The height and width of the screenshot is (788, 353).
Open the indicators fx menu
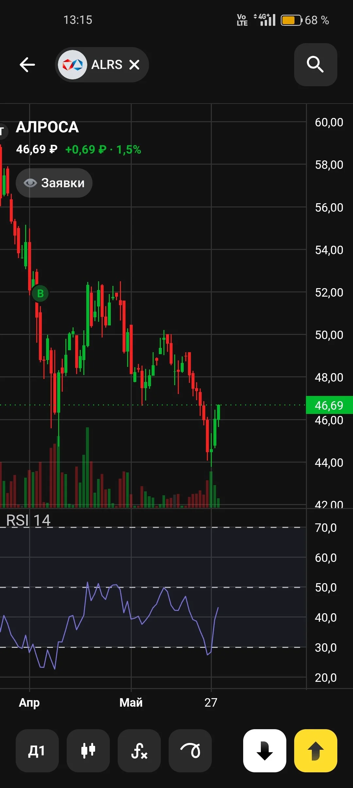[139, 751]
